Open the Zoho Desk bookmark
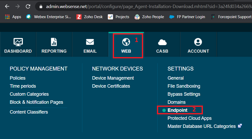The width and height of the screenshot is (252, 139). tap(90, 17)
